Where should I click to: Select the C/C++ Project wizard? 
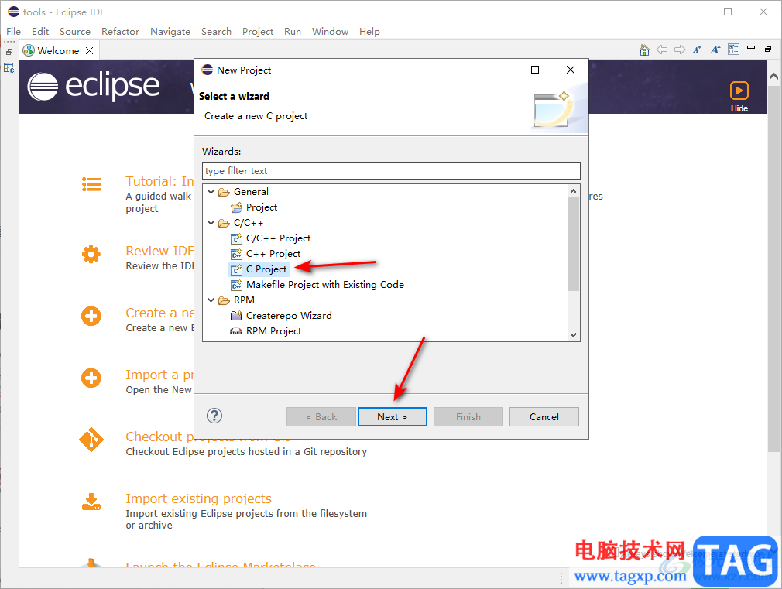click(278, 238)
